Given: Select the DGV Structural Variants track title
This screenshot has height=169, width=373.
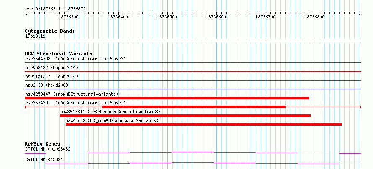Looking at the screenshot, I should click(59, 54).
